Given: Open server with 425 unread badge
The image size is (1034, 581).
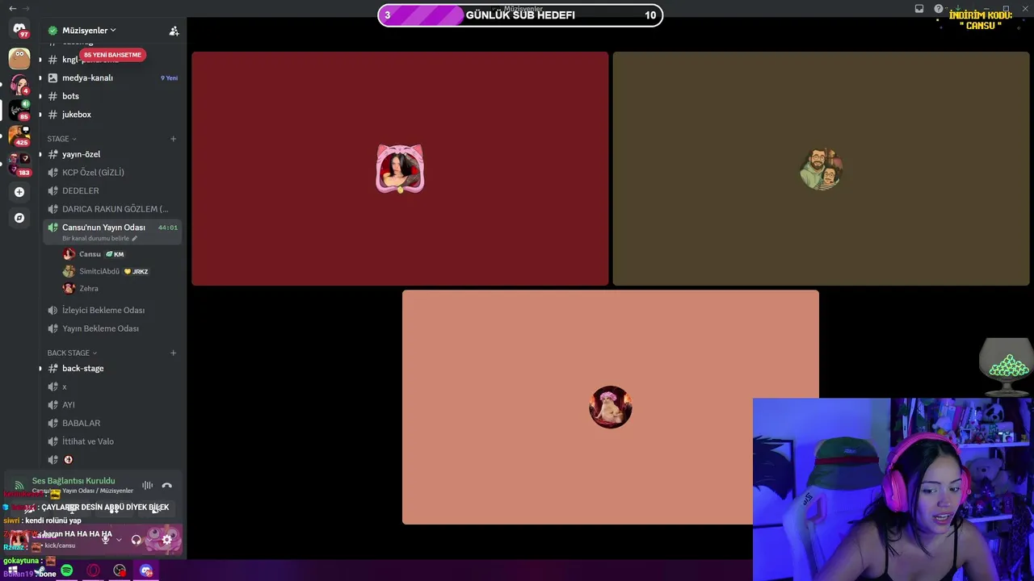Looking at the screenshot, I should (19, 136).
